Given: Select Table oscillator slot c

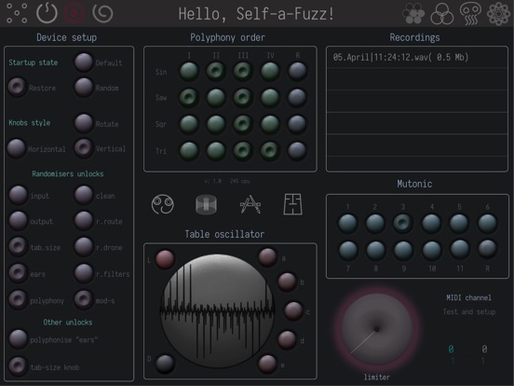Looking at the screenshot, I should (x=293, y=310).
